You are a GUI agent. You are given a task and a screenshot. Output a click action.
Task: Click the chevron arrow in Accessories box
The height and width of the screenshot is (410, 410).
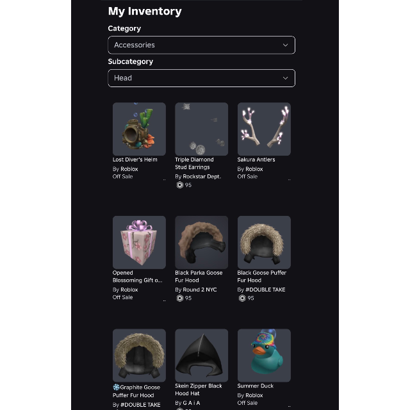[x=285, y=45]
